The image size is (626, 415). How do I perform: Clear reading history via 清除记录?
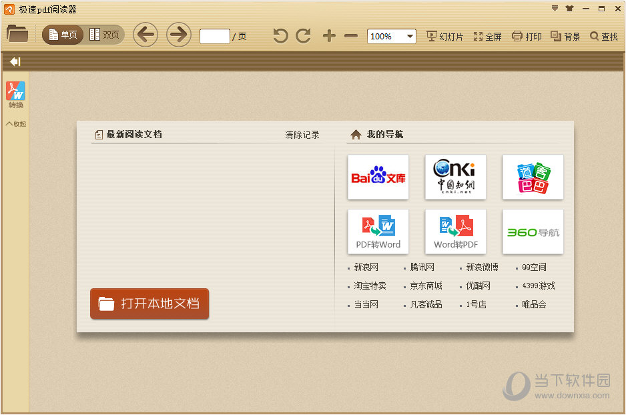click(302, 135)
